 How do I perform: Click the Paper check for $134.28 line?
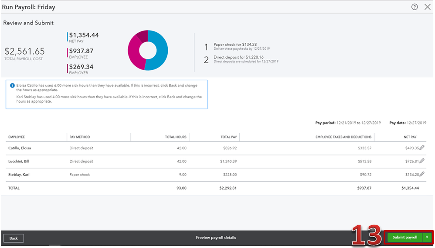235,45
